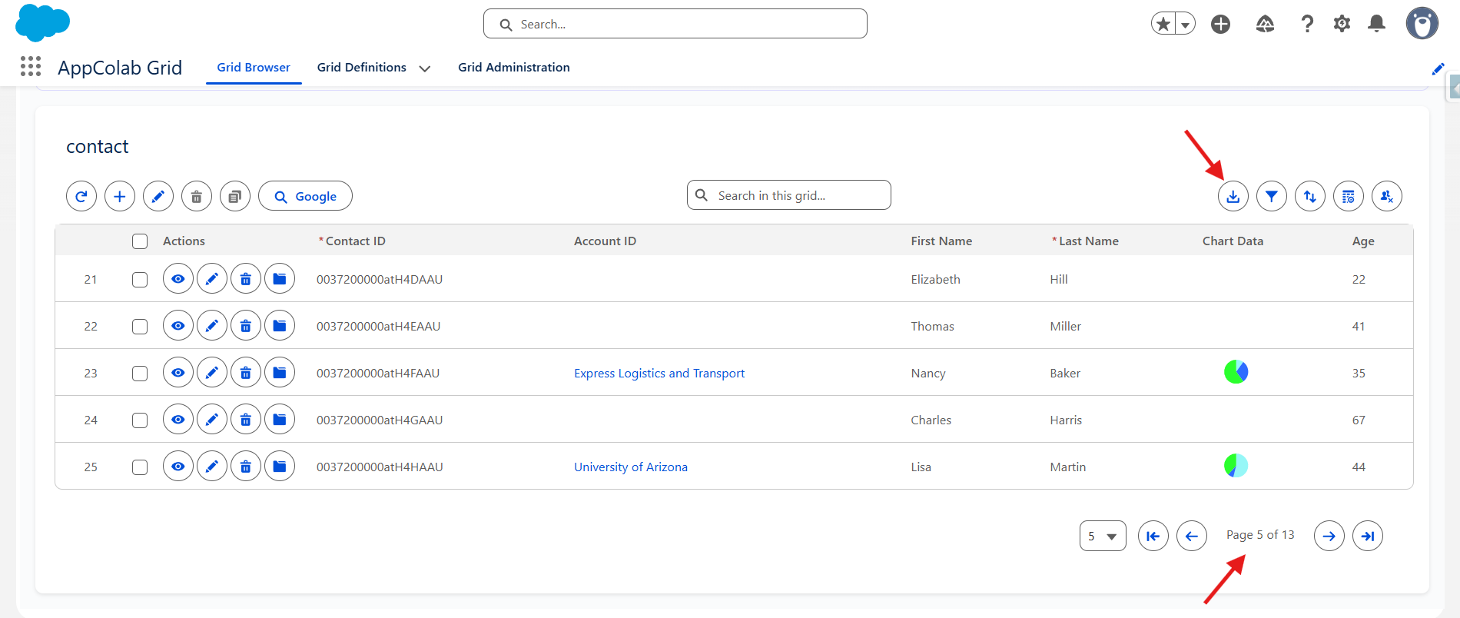Click Contact ID cell 0037200000atH4GAAU
This screenshot has height=618, width=1460.
[380, 420]
